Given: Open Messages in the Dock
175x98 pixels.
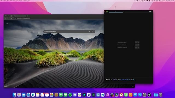Looking at the screenshot, I should [x=66, y=95].
